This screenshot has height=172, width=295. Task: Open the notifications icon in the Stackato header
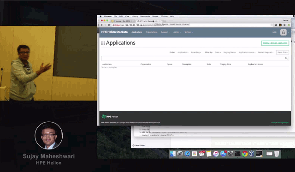[274, 32]
